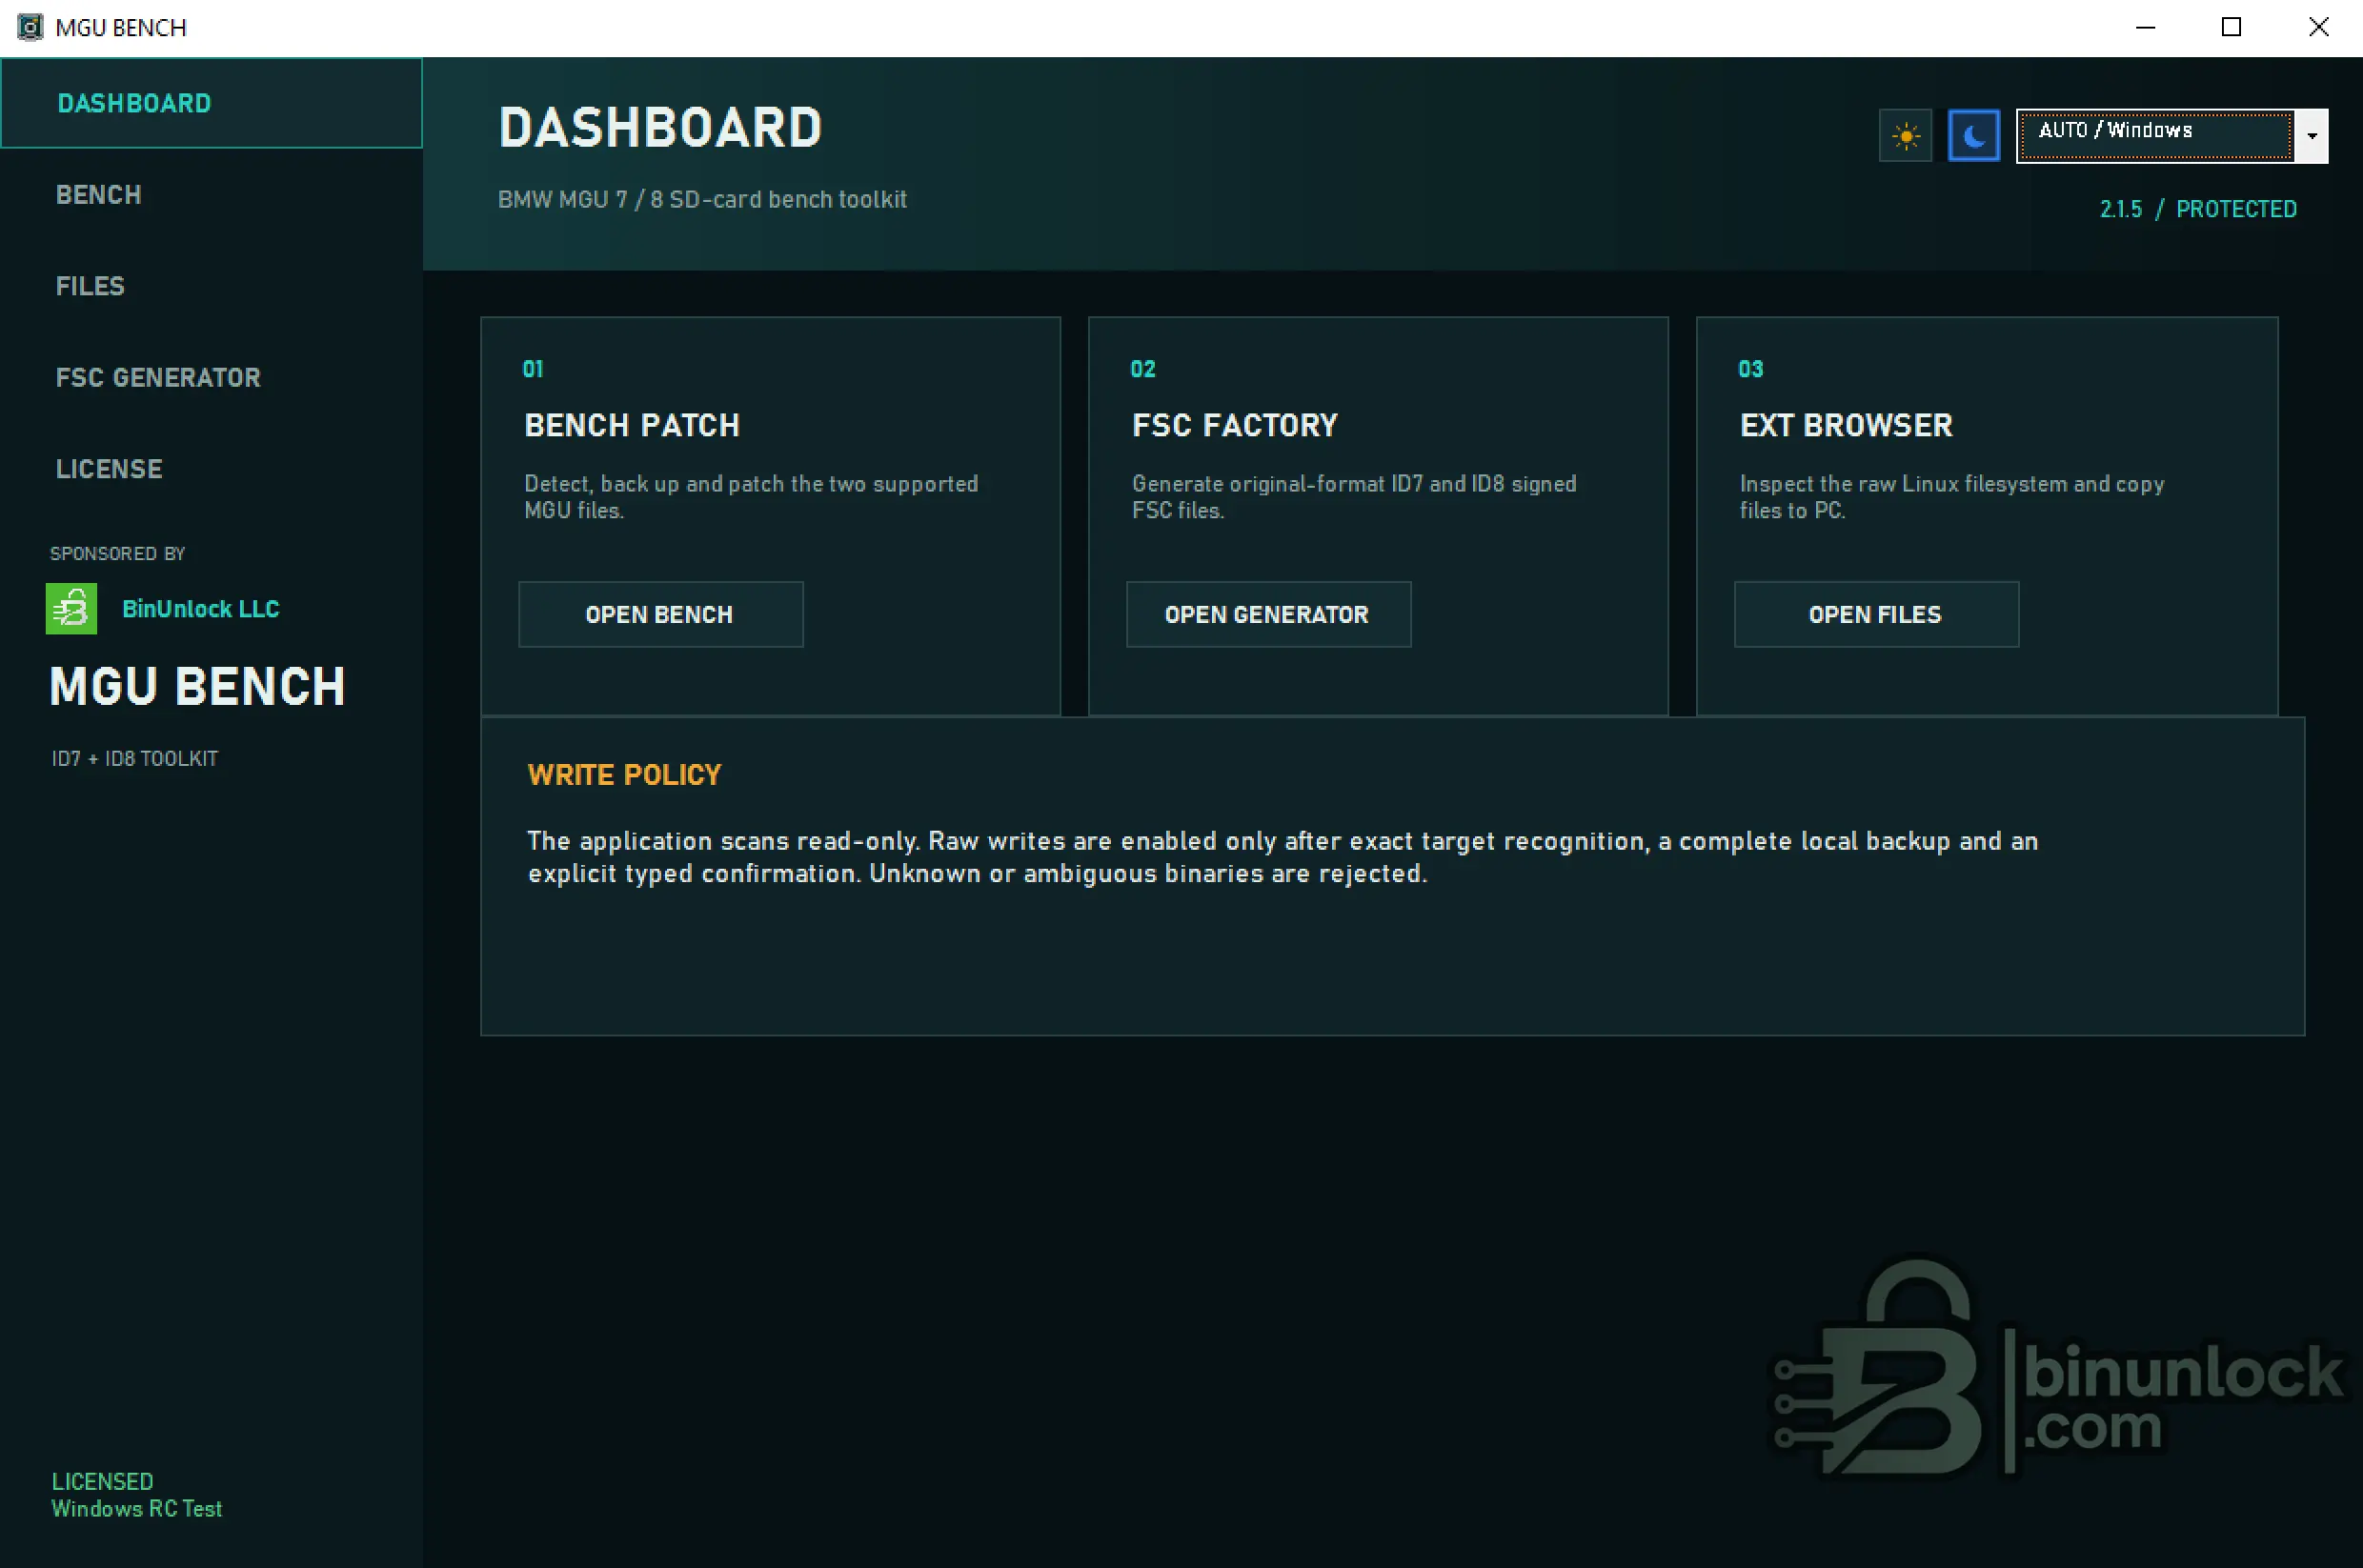Click the WRITE POLICY heading

pyautogui.click(x=624, y=775)
